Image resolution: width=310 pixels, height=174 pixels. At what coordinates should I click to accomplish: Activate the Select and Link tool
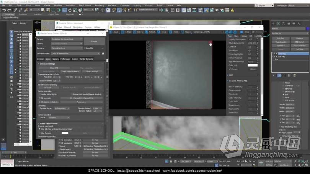(15, 10)
